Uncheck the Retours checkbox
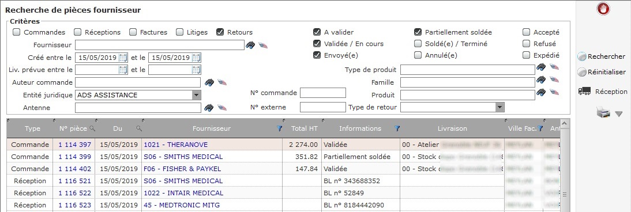This screenshot has height=212, width=631. pos(220,32)
